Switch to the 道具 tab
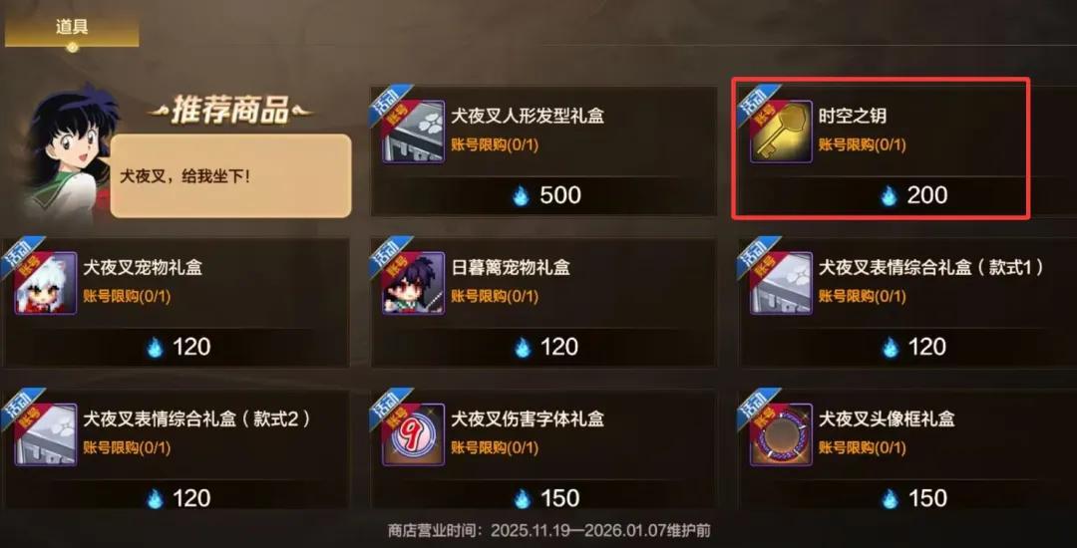The height and width of the screenshot is (548, 1077). coord(72,28)
